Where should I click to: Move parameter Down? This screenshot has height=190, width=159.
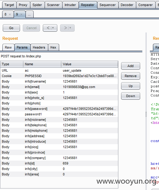[130, 96]
